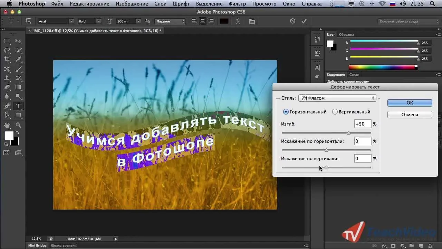This screenshot has width=442, height=249.
Task: Select the Горизонтальный radio option
Action: (305, 112)
